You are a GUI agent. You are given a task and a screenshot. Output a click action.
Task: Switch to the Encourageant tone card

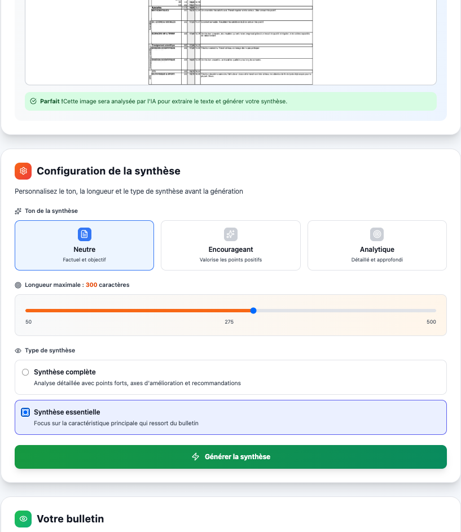click(x=230, y=245)
